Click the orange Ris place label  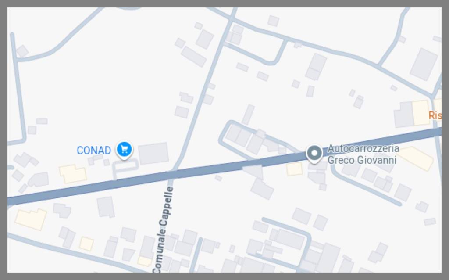(x=435, y=115)
